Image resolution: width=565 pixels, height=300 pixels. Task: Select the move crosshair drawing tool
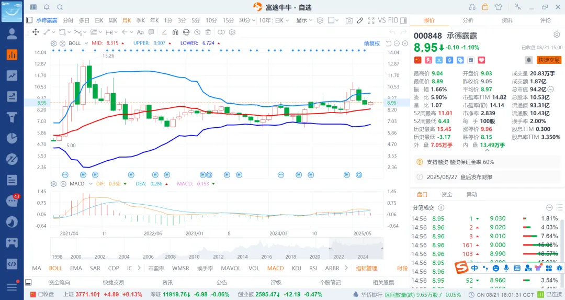tap(36, 32)
